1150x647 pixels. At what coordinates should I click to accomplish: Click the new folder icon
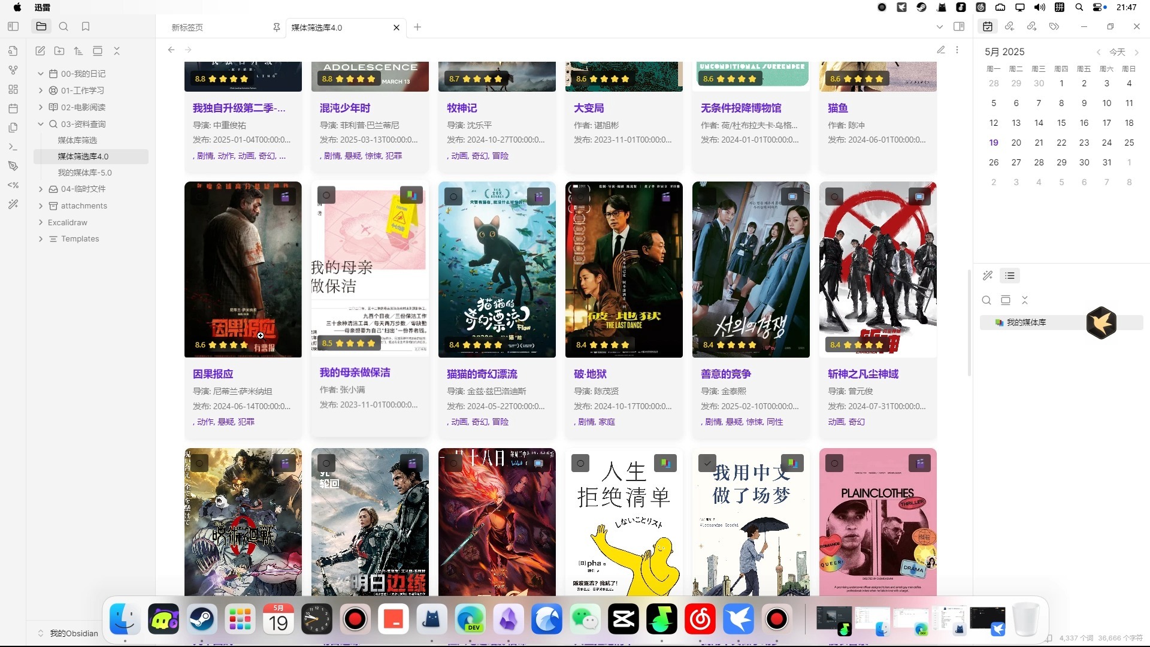pyautogui.click(x=59, y=51)
